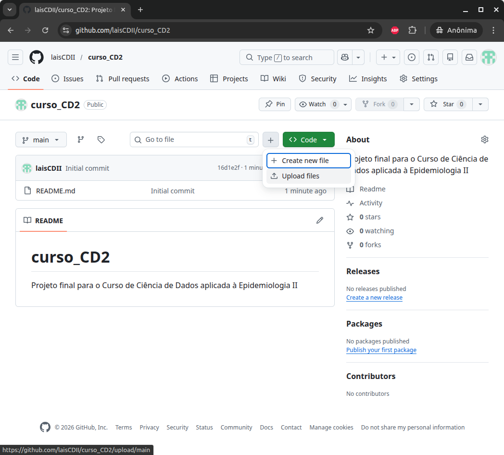Expand the Star lists dropdown arrow
The width and height of the screenshot is (504, 455).
tap(480, 104)
